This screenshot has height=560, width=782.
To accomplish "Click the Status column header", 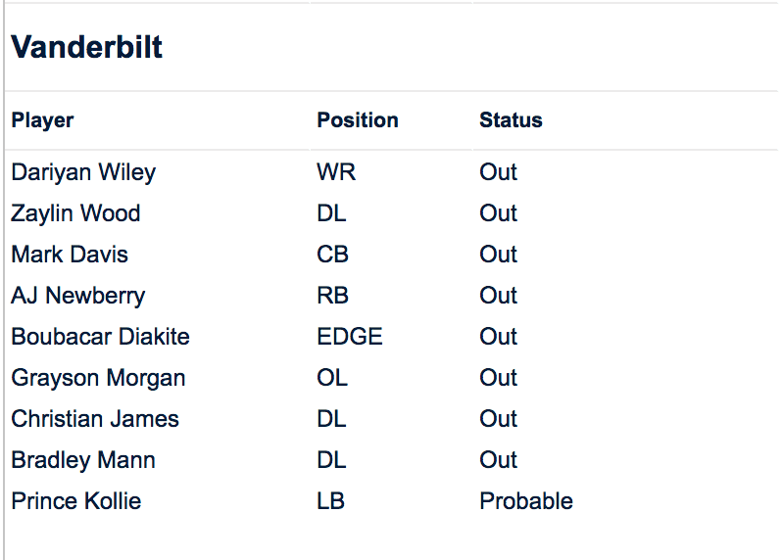I will click(511, 120).
